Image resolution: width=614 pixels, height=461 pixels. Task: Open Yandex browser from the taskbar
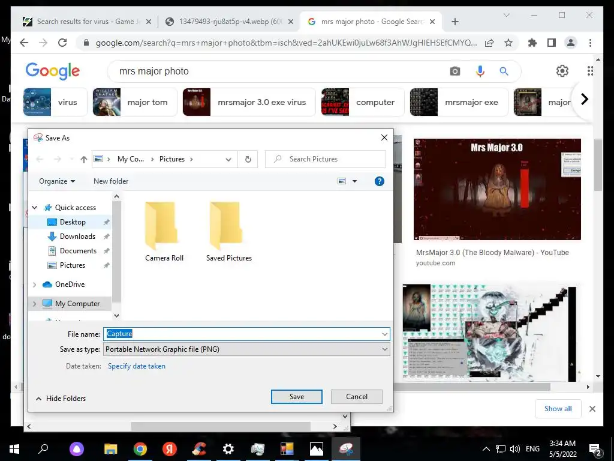[x=170, y=449]
